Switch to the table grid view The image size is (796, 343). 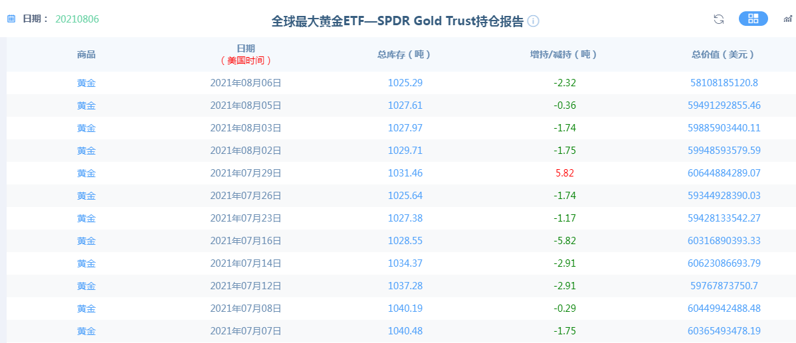pos(753,19)
